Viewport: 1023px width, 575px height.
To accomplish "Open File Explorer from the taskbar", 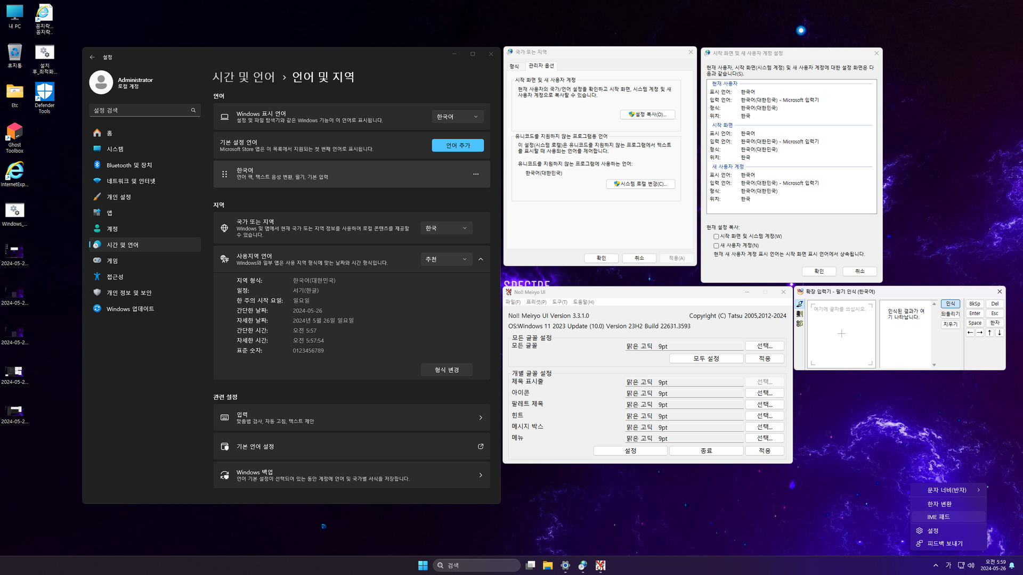I will 548,565.
